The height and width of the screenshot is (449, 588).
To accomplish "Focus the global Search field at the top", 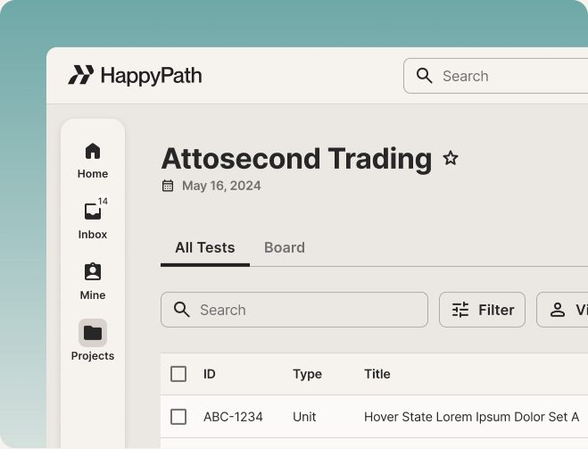I will tap(496, 76).
